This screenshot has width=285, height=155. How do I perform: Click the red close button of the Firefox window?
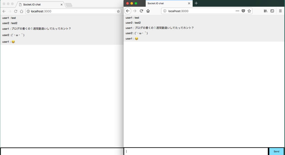click(x=127, y=3)
